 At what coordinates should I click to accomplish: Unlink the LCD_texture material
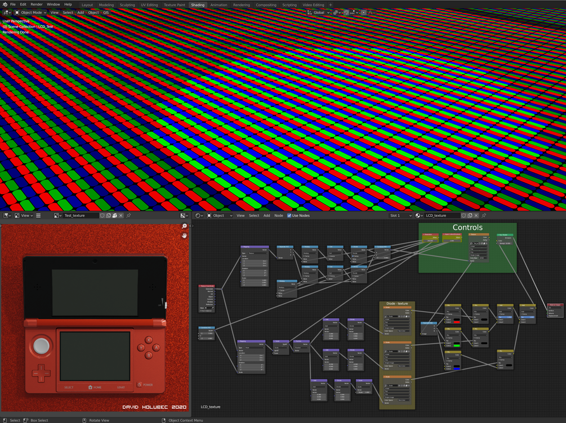pos(476,215)
